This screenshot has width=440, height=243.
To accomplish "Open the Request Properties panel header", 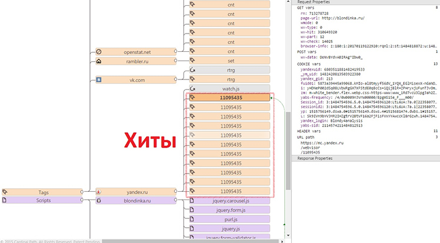I will 366,2.
